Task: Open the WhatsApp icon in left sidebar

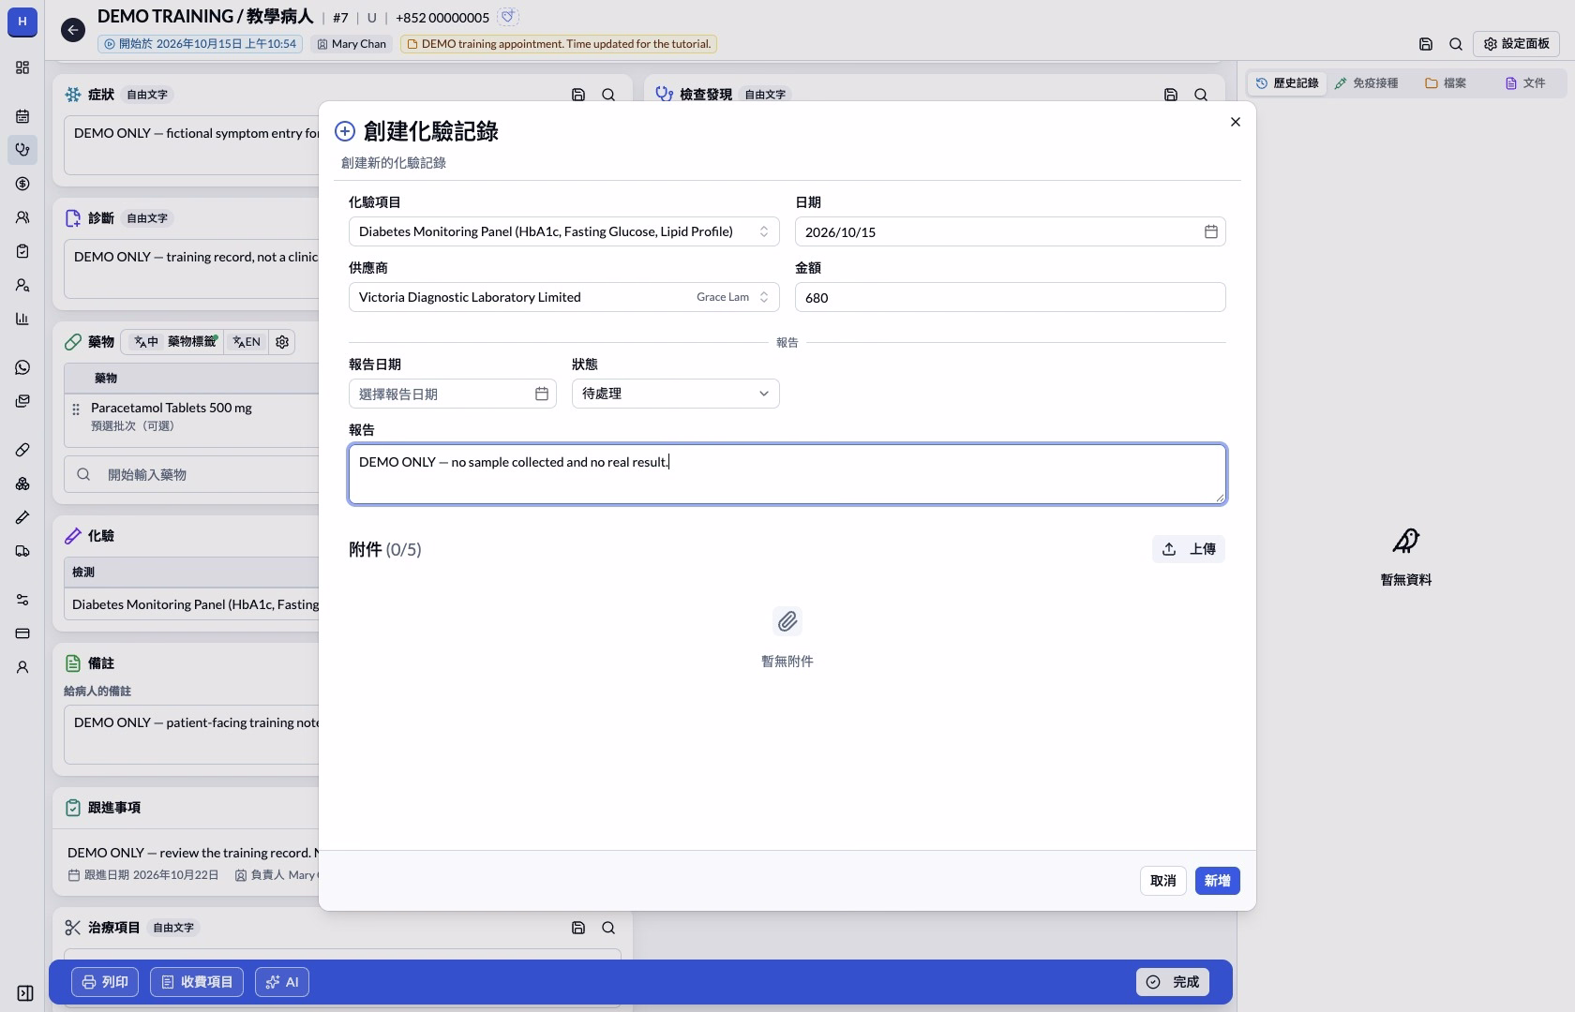Action: [x=22, y=367]
